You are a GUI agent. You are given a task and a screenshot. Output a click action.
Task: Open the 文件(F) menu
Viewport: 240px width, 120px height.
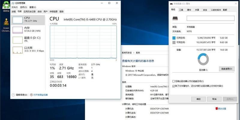(15, 7)
